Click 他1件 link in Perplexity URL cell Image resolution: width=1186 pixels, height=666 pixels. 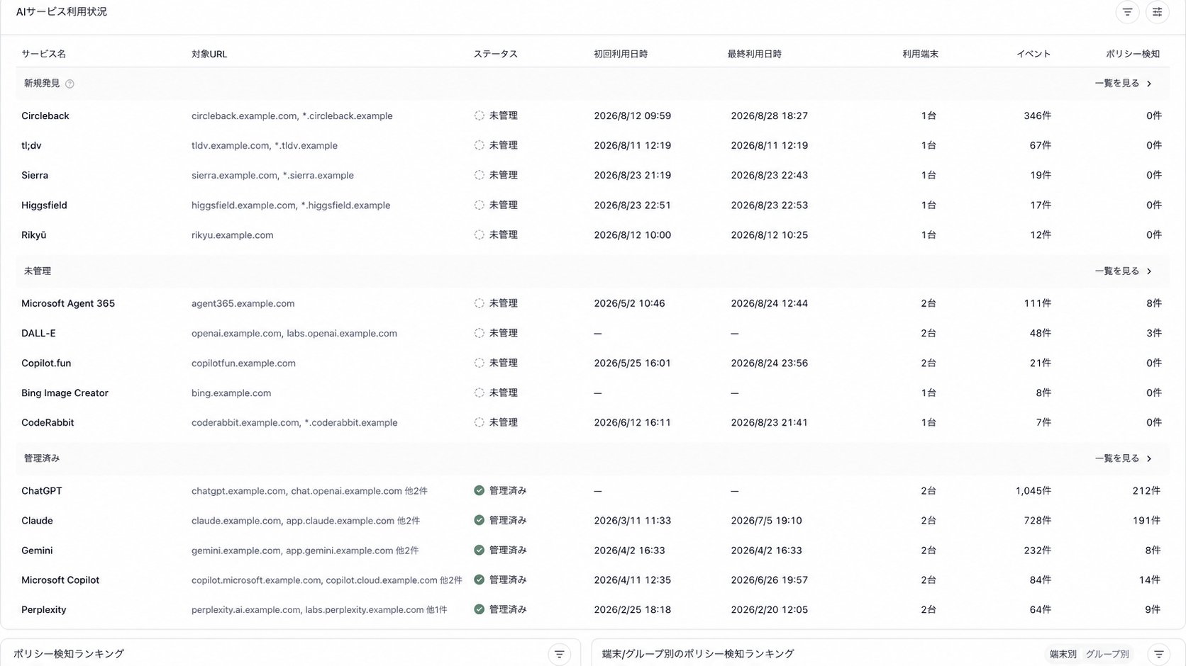coord(436,610)
